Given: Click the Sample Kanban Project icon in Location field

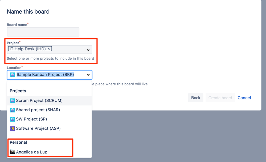Looking at the screenshot, I should [x=12, y=75].
